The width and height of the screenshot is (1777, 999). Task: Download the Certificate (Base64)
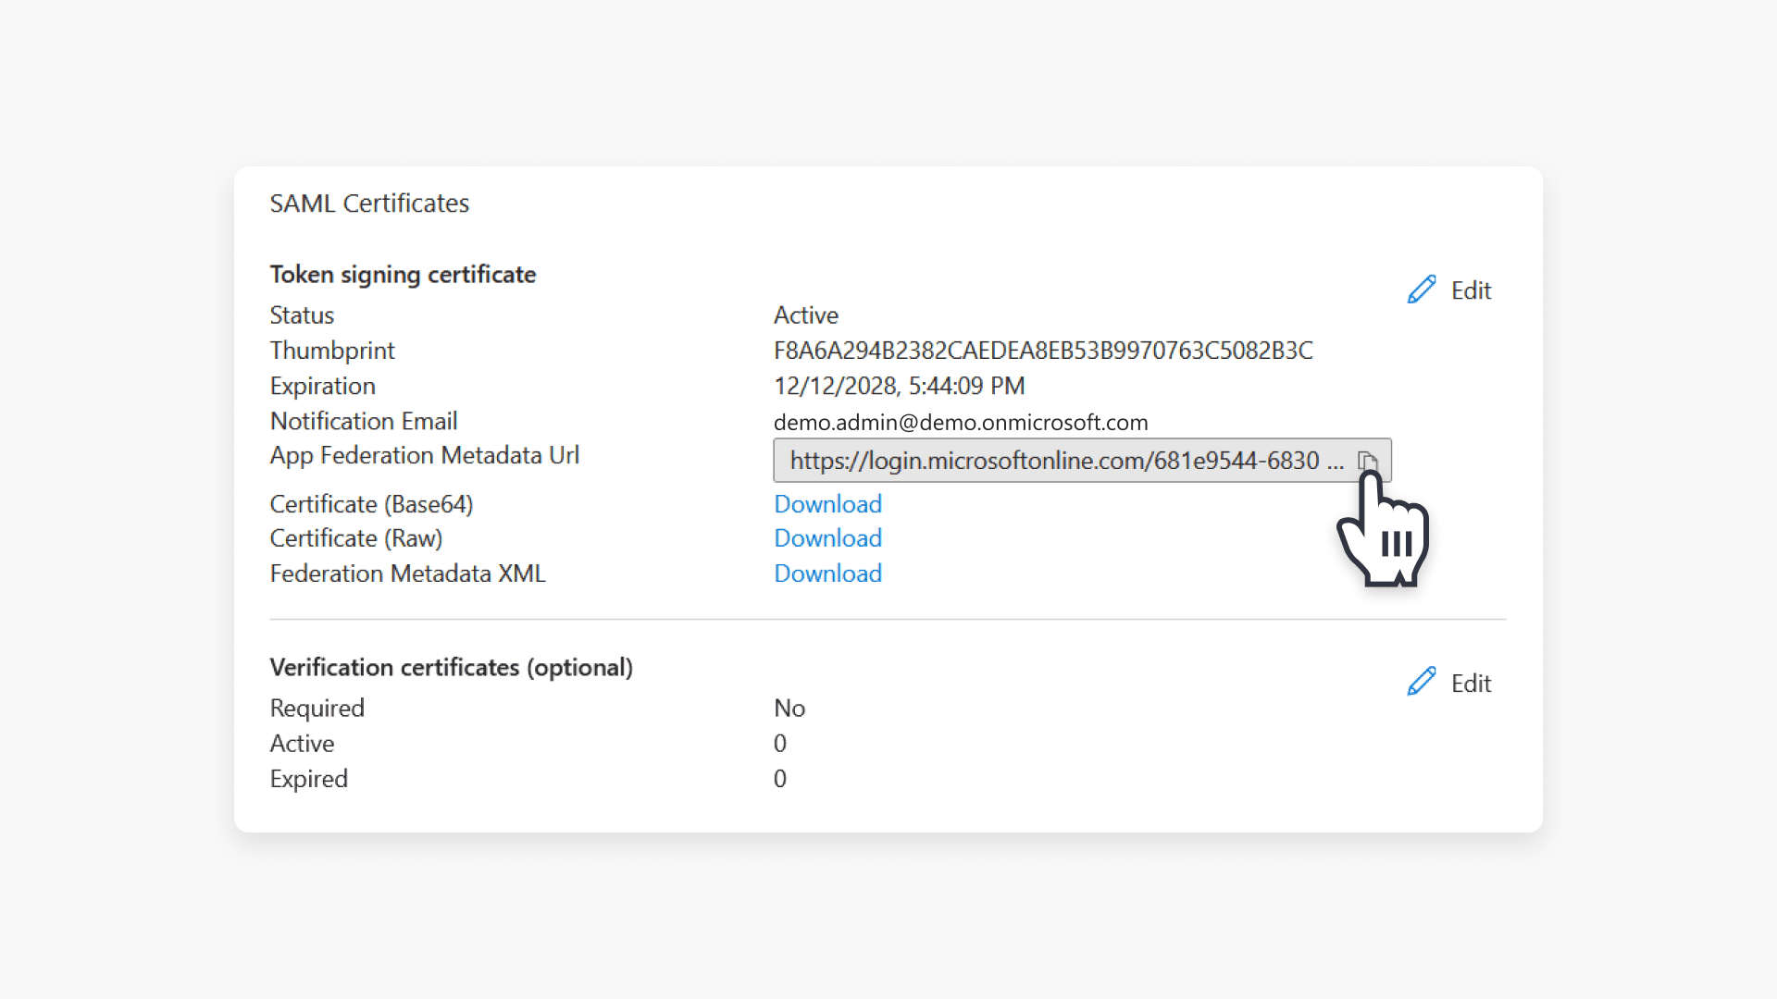coord(826,503)
